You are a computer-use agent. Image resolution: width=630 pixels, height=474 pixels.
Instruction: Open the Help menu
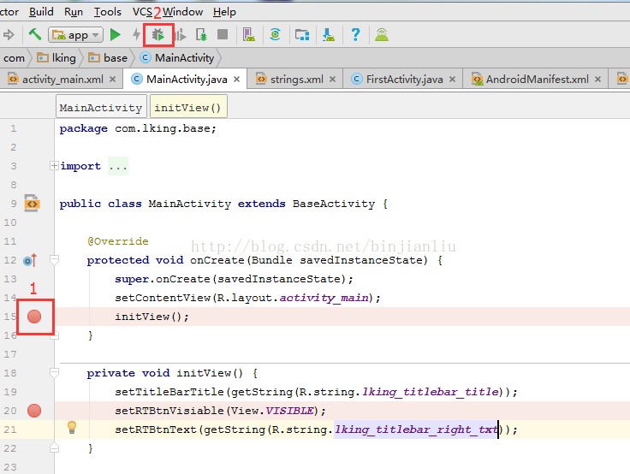pyautogui.click(x=224, y=12)
